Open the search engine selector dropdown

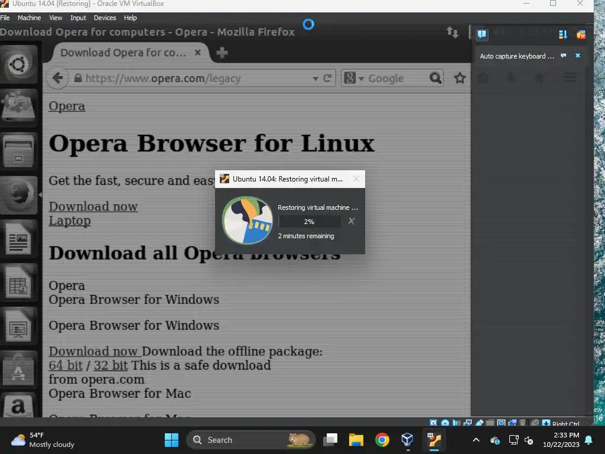353,79
